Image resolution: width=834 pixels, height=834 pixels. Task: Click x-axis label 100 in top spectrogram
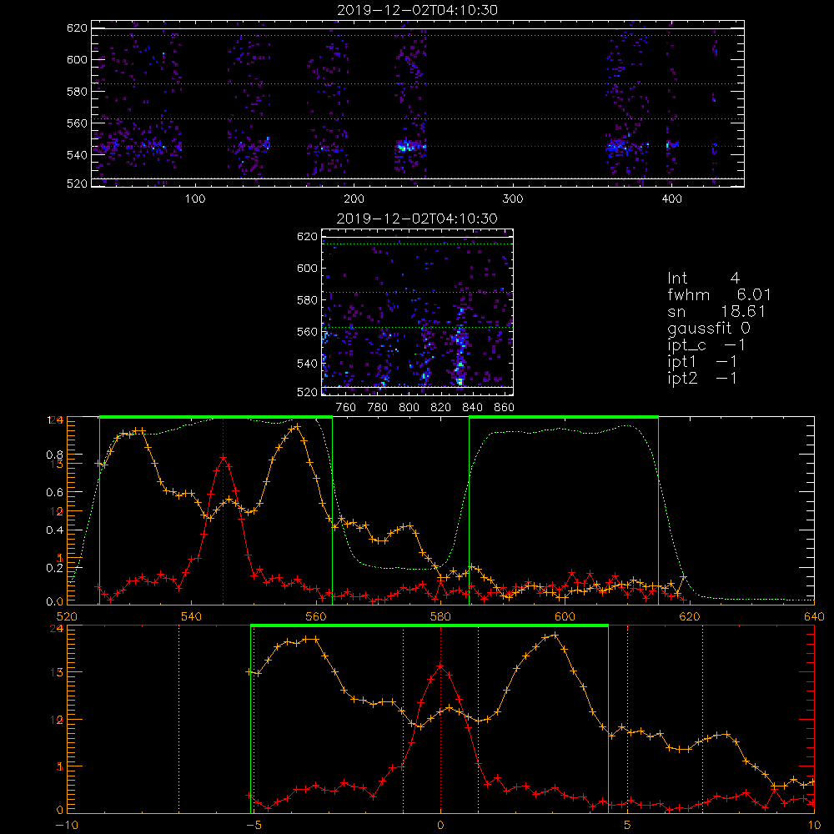[195, 199]
